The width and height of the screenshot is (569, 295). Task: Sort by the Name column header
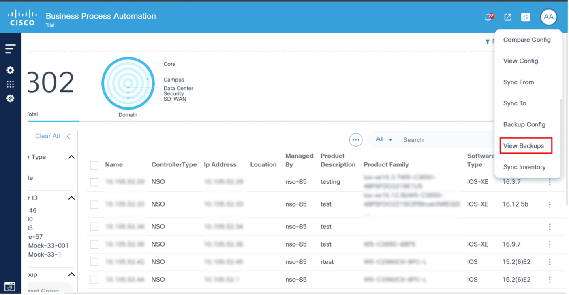click(x=114, y=165)
